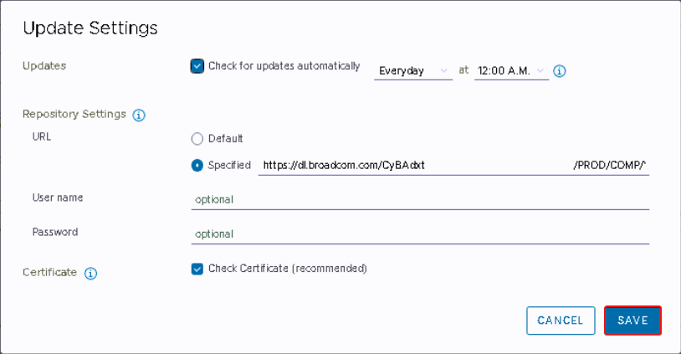The image size is (681, 354).
Task: Uncheck 'Check for updates automatically' checkbox
Action: point(197,66)
